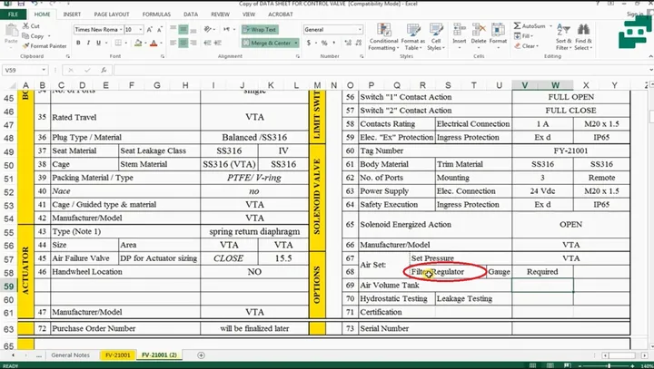This screenshot has height=369, width=654.
Task: Open the Fill dropdown
Action: (524, 36)
